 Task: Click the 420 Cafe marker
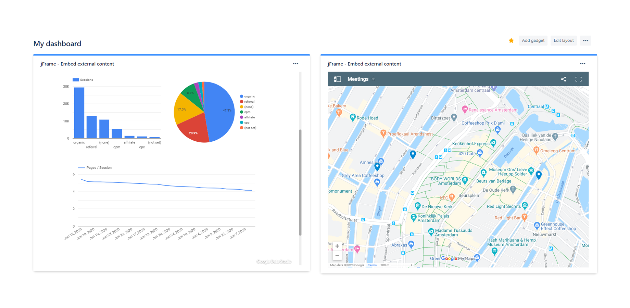(x=480, y=153)
